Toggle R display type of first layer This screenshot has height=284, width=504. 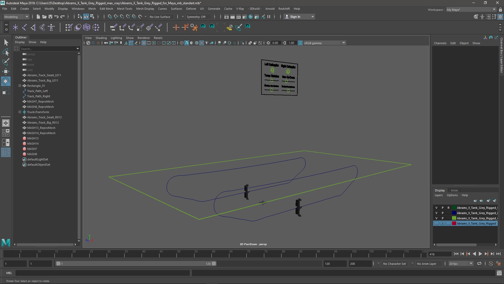(448, 208)
